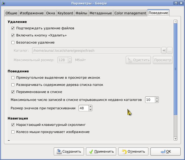Click the Максимальный размер field showing 128

[x=63, y=60]
